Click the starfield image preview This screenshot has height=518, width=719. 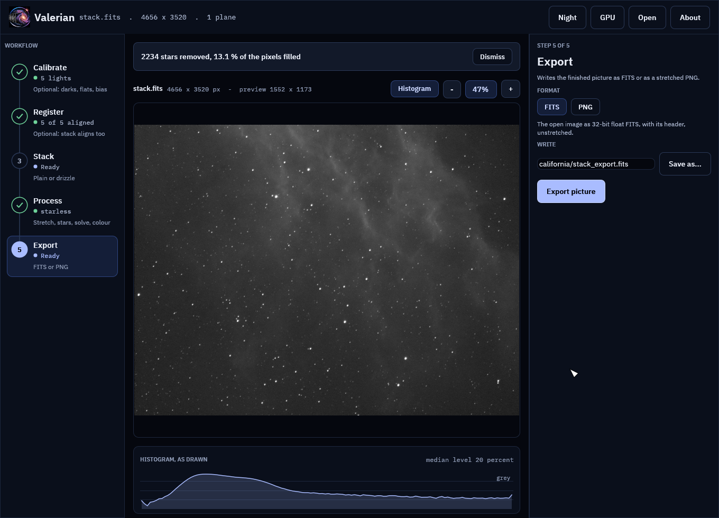(x=327, y=270)
